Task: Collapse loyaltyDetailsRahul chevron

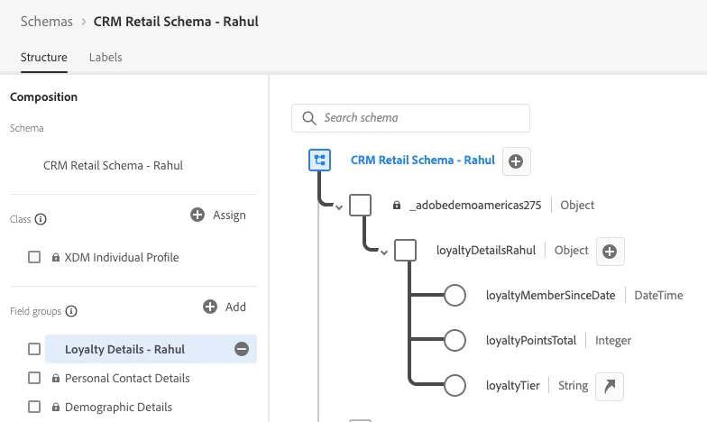Action: coord(384,252)
